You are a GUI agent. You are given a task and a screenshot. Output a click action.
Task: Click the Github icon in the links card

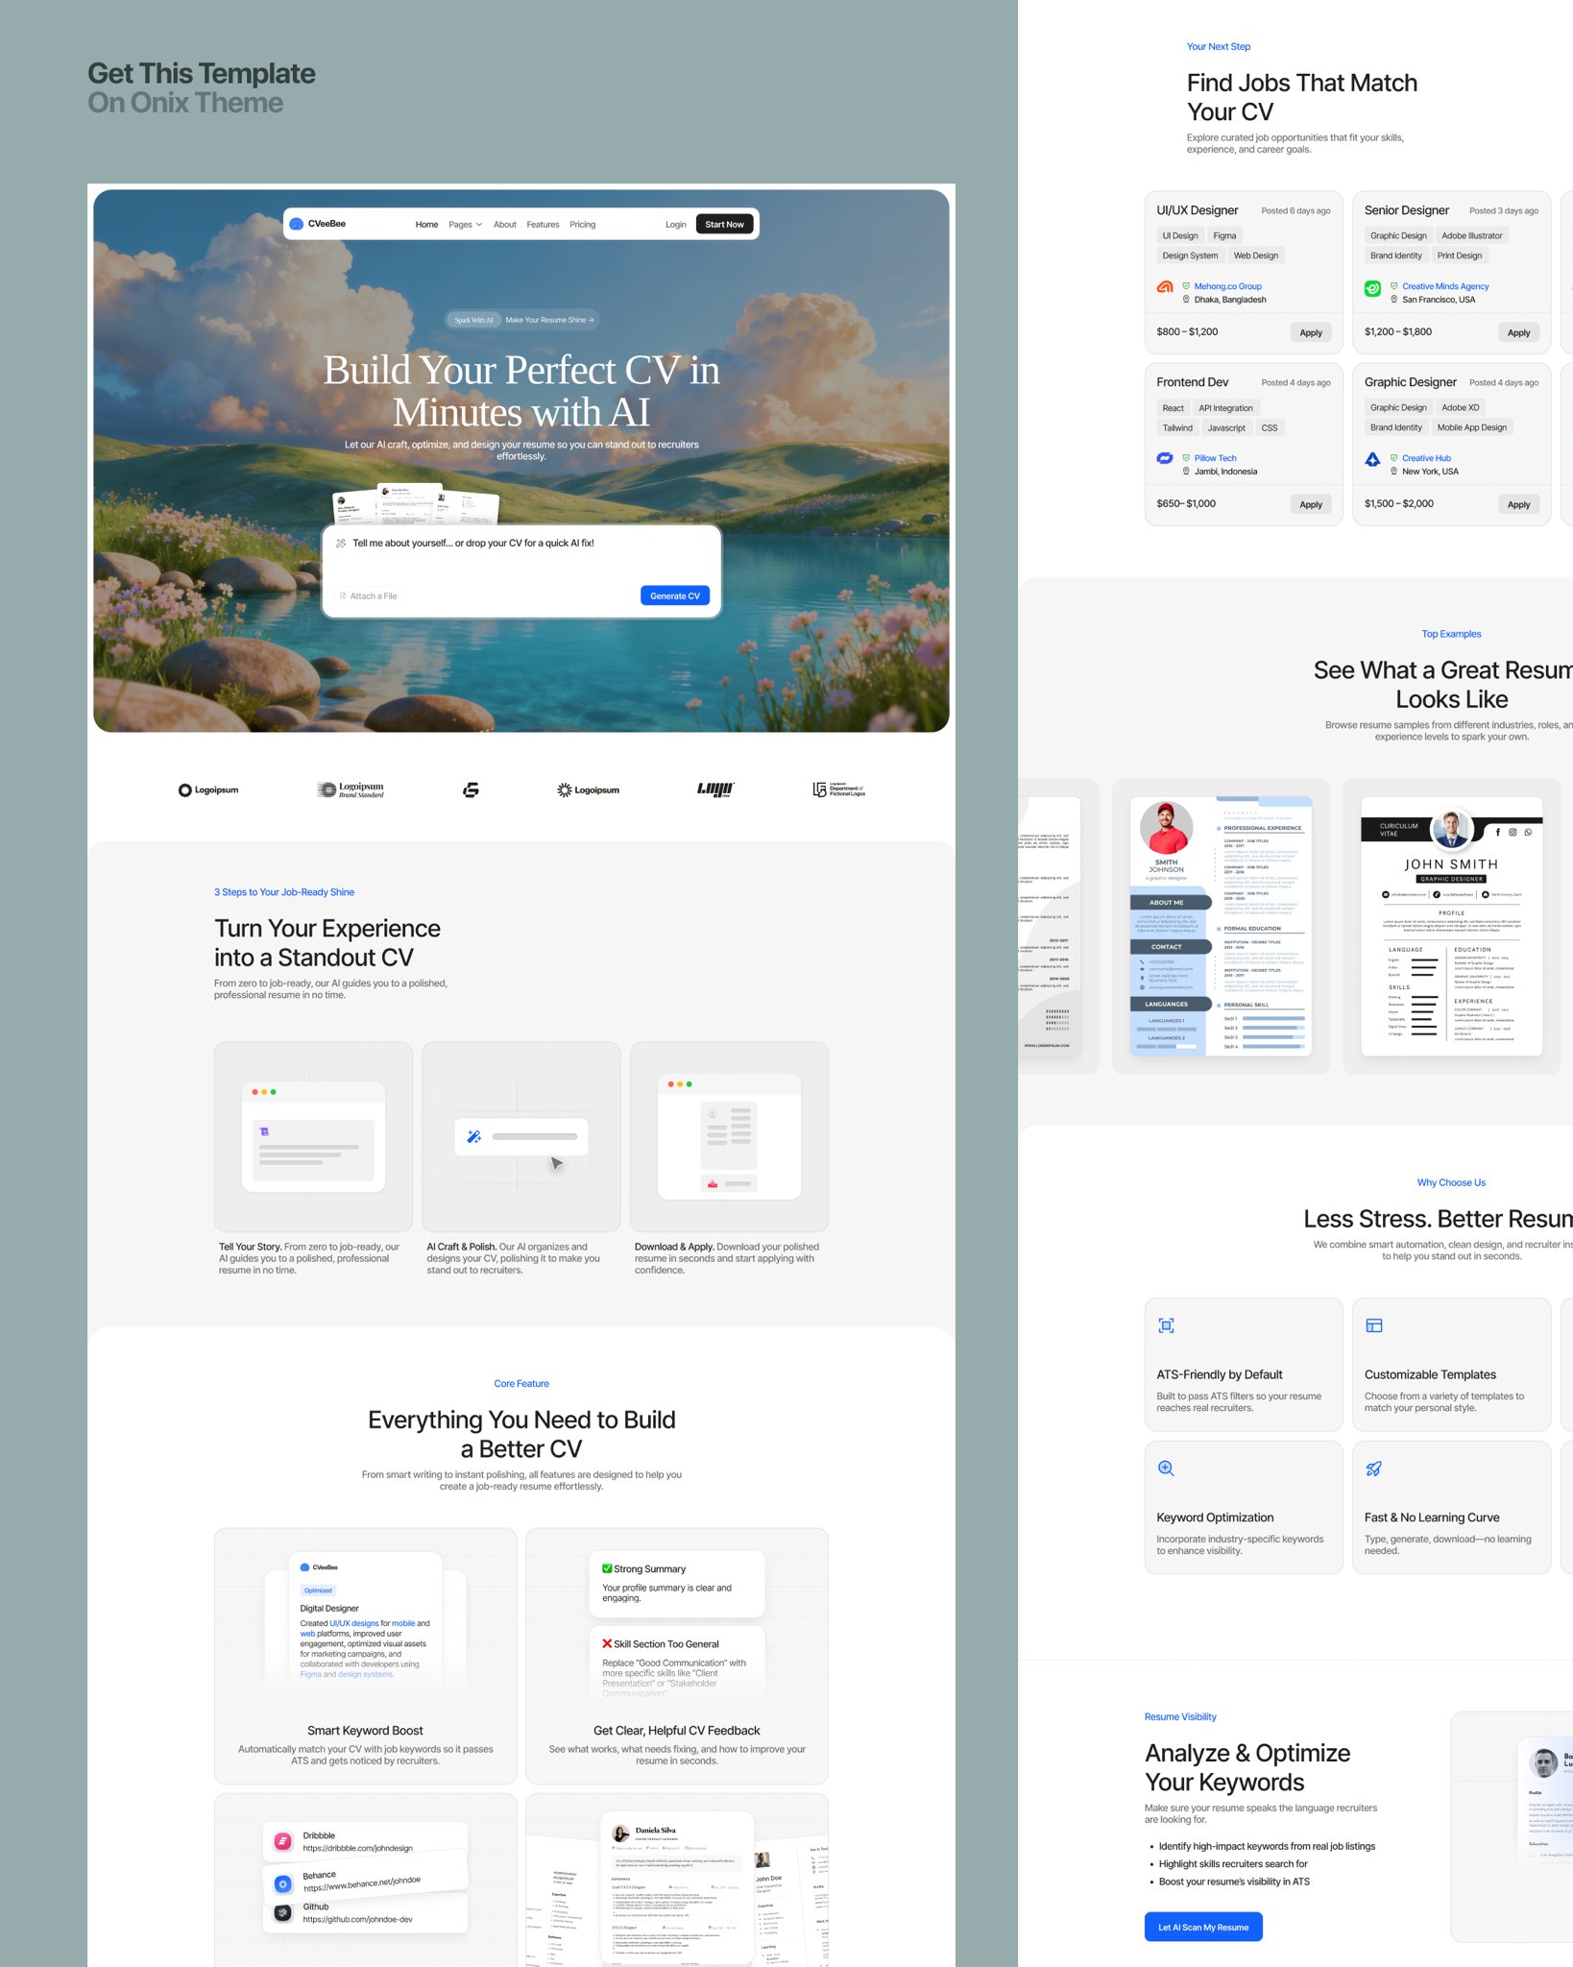click(x=282, y=1912)
